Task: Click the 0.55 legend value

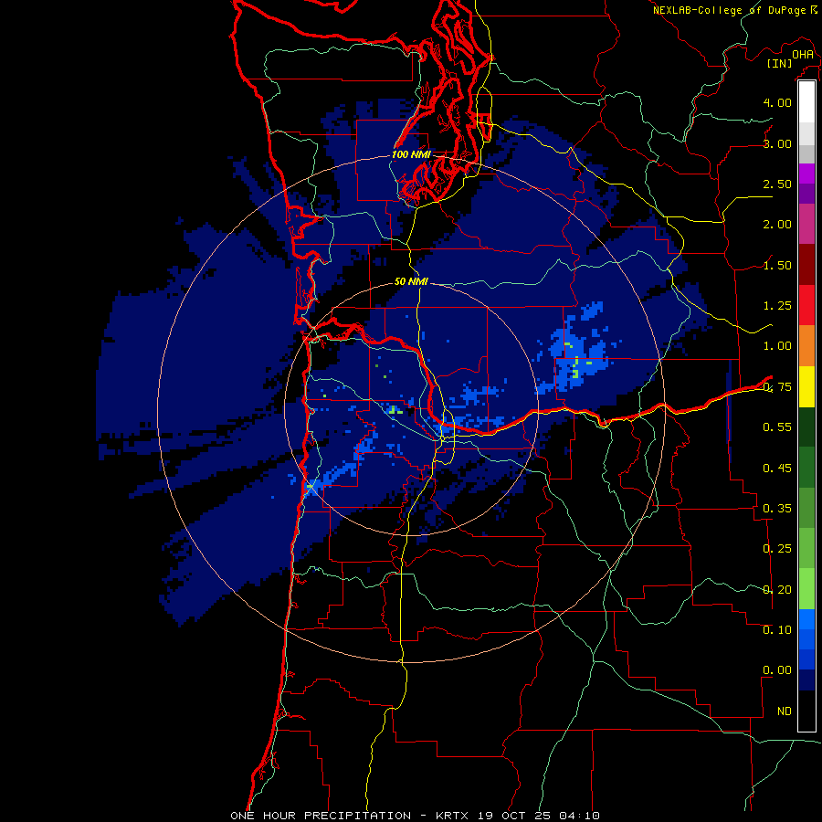Action: 777,427
